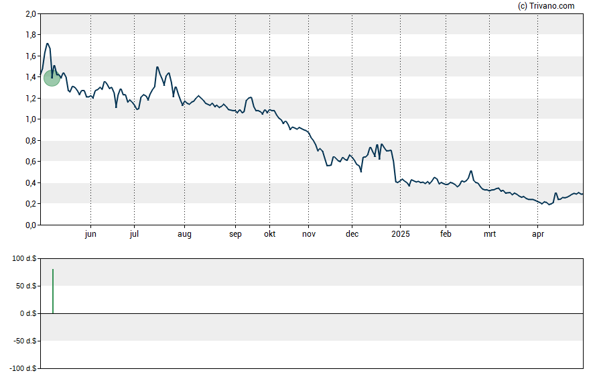Image resolution: width=595 pixels, height=379 pixels.
Task: Click the 'jun' month label
Action: (90, 234)
